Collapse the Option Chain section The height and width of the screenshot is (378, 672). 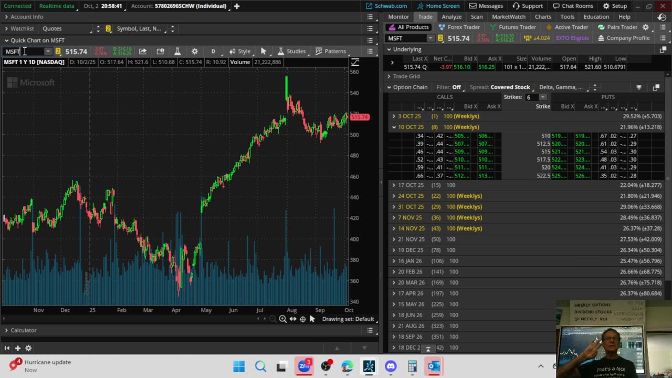(x=389, y=87)
